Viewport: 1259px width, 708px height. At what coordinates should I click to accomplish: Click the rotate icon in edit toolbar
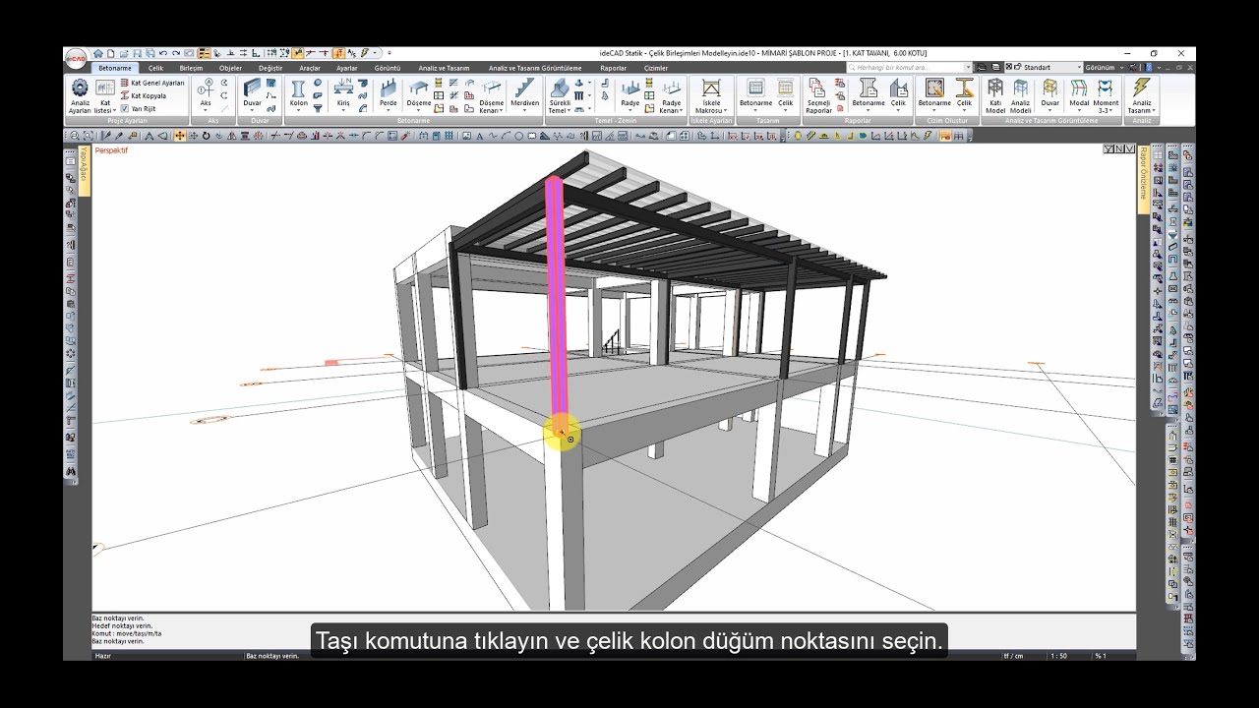[206, 136]
